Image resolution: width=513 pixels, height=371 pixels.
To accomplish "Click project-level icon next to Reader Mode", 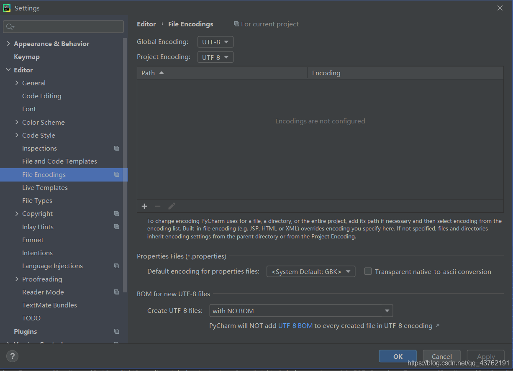I will (117, 292).
